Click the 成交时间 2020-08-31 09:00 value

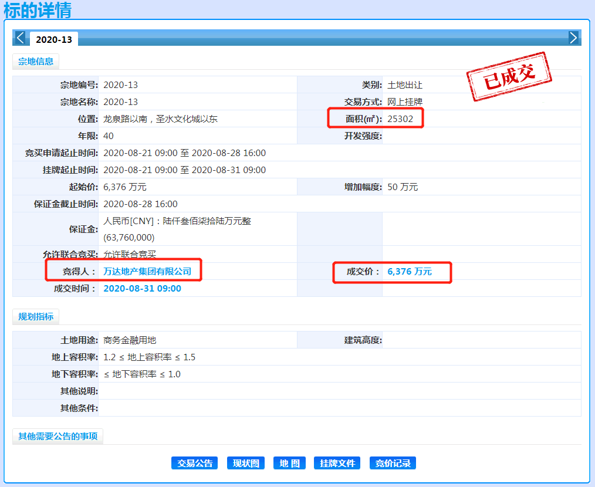[x=143, y=289]
